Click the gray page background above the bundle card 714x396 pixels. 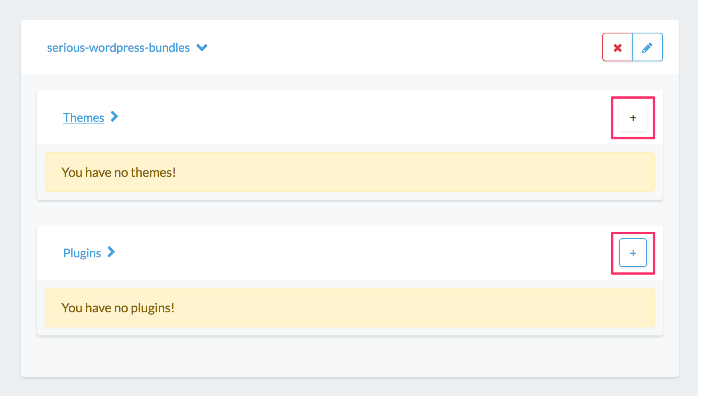350,10
